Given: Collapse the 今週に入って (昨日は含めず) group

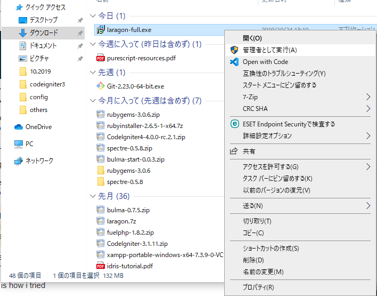Looking at the screenshot, I should (x=93, y=44).
